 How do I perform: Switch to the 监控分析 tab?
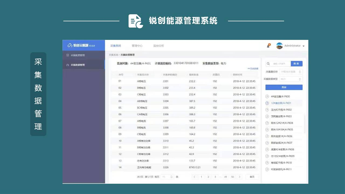(x=158, y=46)
